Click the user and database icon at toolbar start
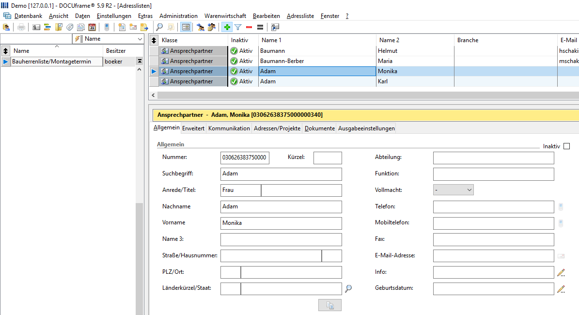This screenshot has height=315, width=579. (6, 27)
